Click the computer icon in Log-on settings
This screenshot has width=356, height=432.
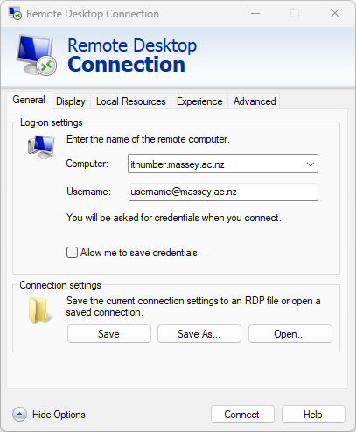point(41,147)
